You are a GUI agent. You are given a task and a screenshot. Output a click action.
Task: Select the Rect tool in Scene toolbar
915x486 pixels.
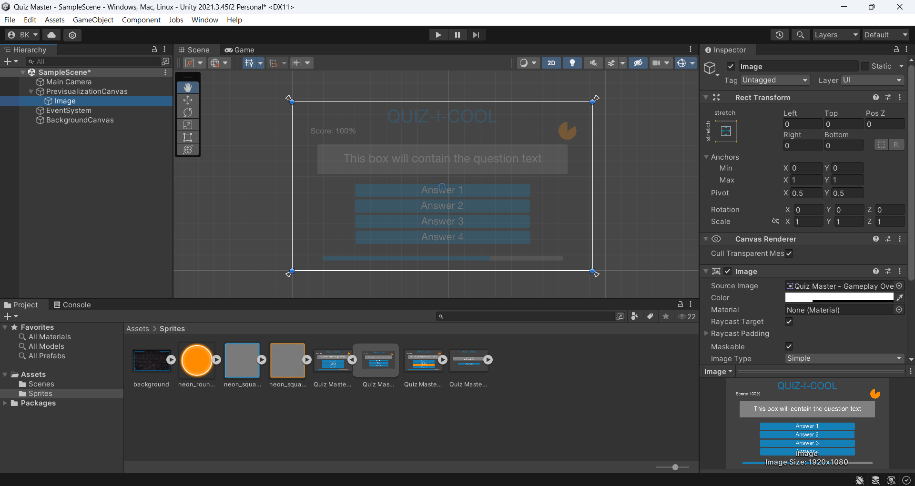click(x=188, y=137)
